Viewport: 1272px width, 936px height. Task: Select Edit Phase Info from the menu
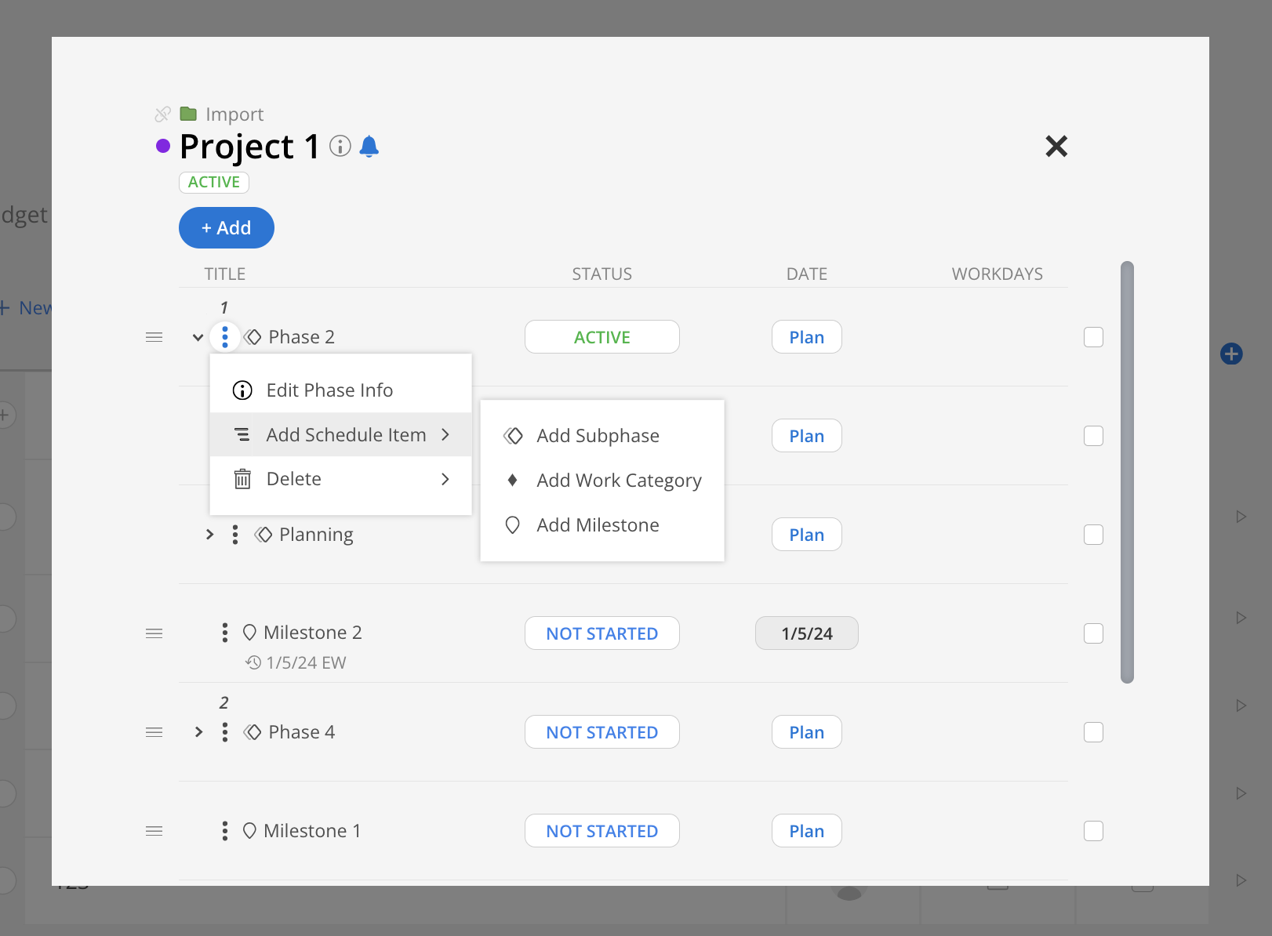click(329, 390)
